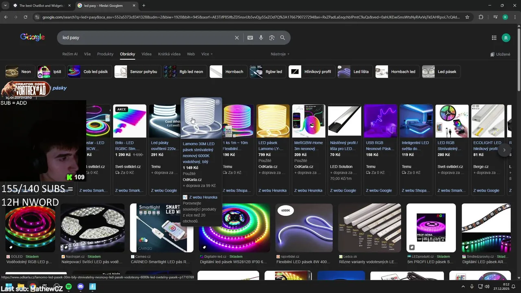The width and height of the screenshot is (521, 293).
Task: Submit the search with the magnifier icon
Action: 282,37
